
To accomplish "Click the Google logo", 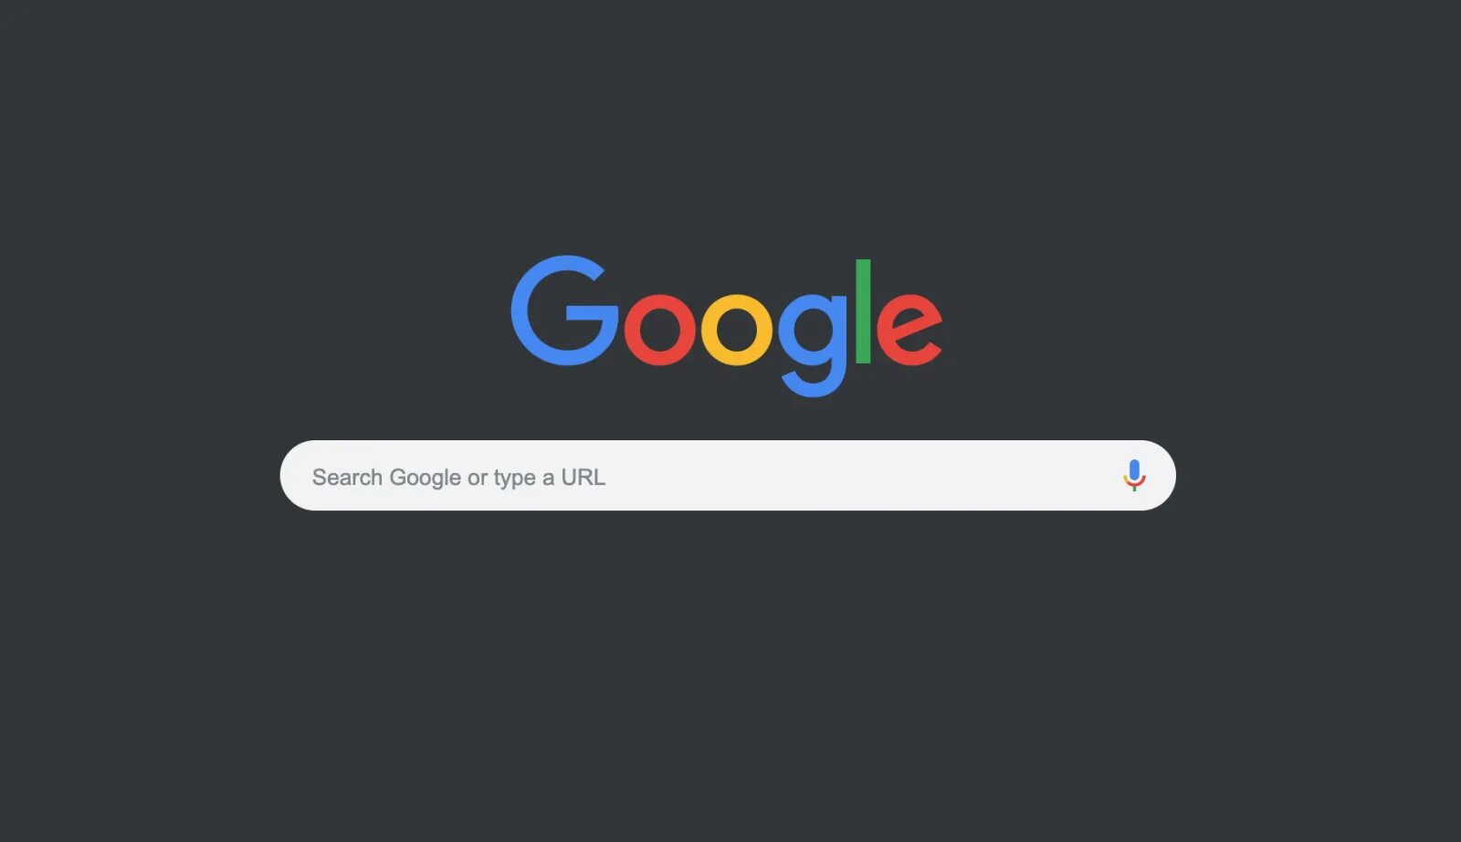I will point(726,326).
